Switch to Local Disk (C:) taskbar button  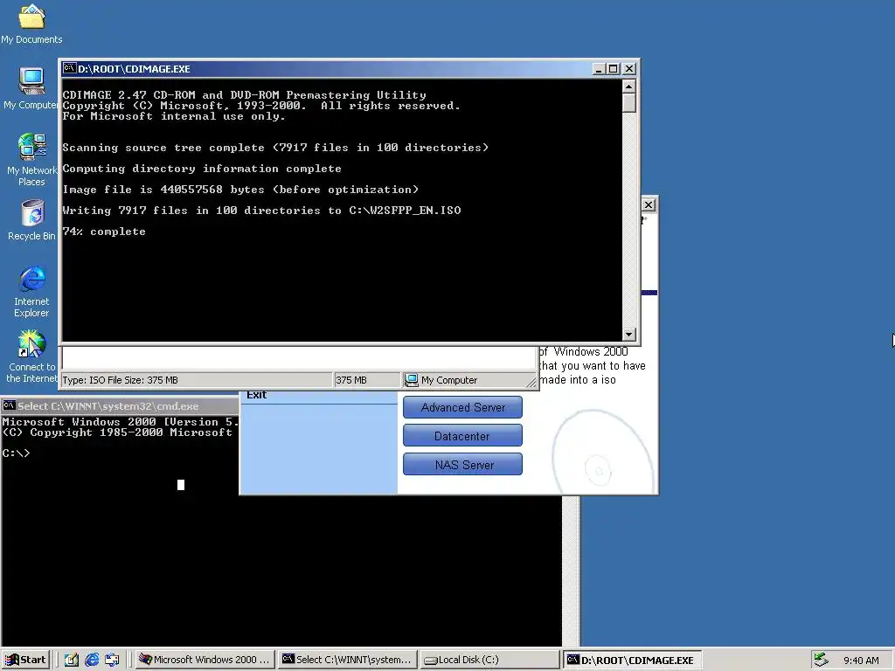(x=489, y=660)
